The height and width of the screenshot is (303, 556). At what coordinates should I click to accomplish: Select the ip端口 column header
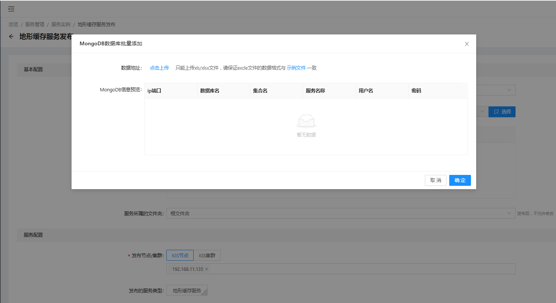pos(171,91)
